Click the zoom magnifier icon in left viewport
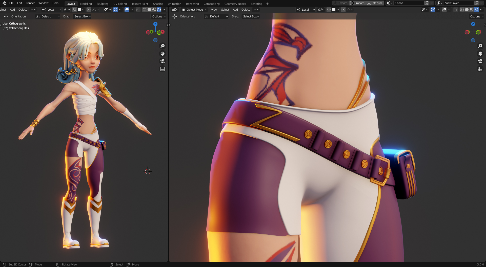 point(163,46)
